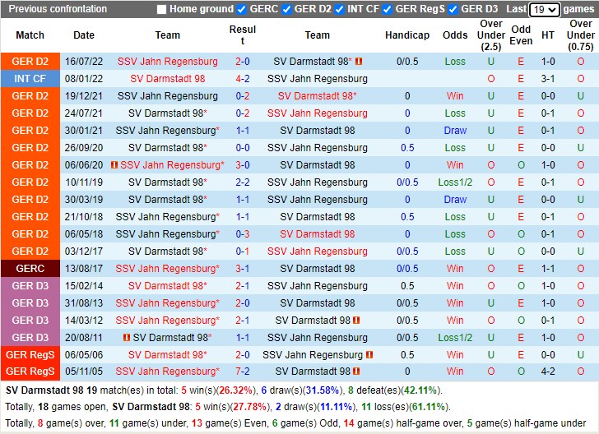Click handicap 0.5 on 21/10/18 row
Image resolution: width=599 pixels, height=434 pixels.
click(407, 217)
